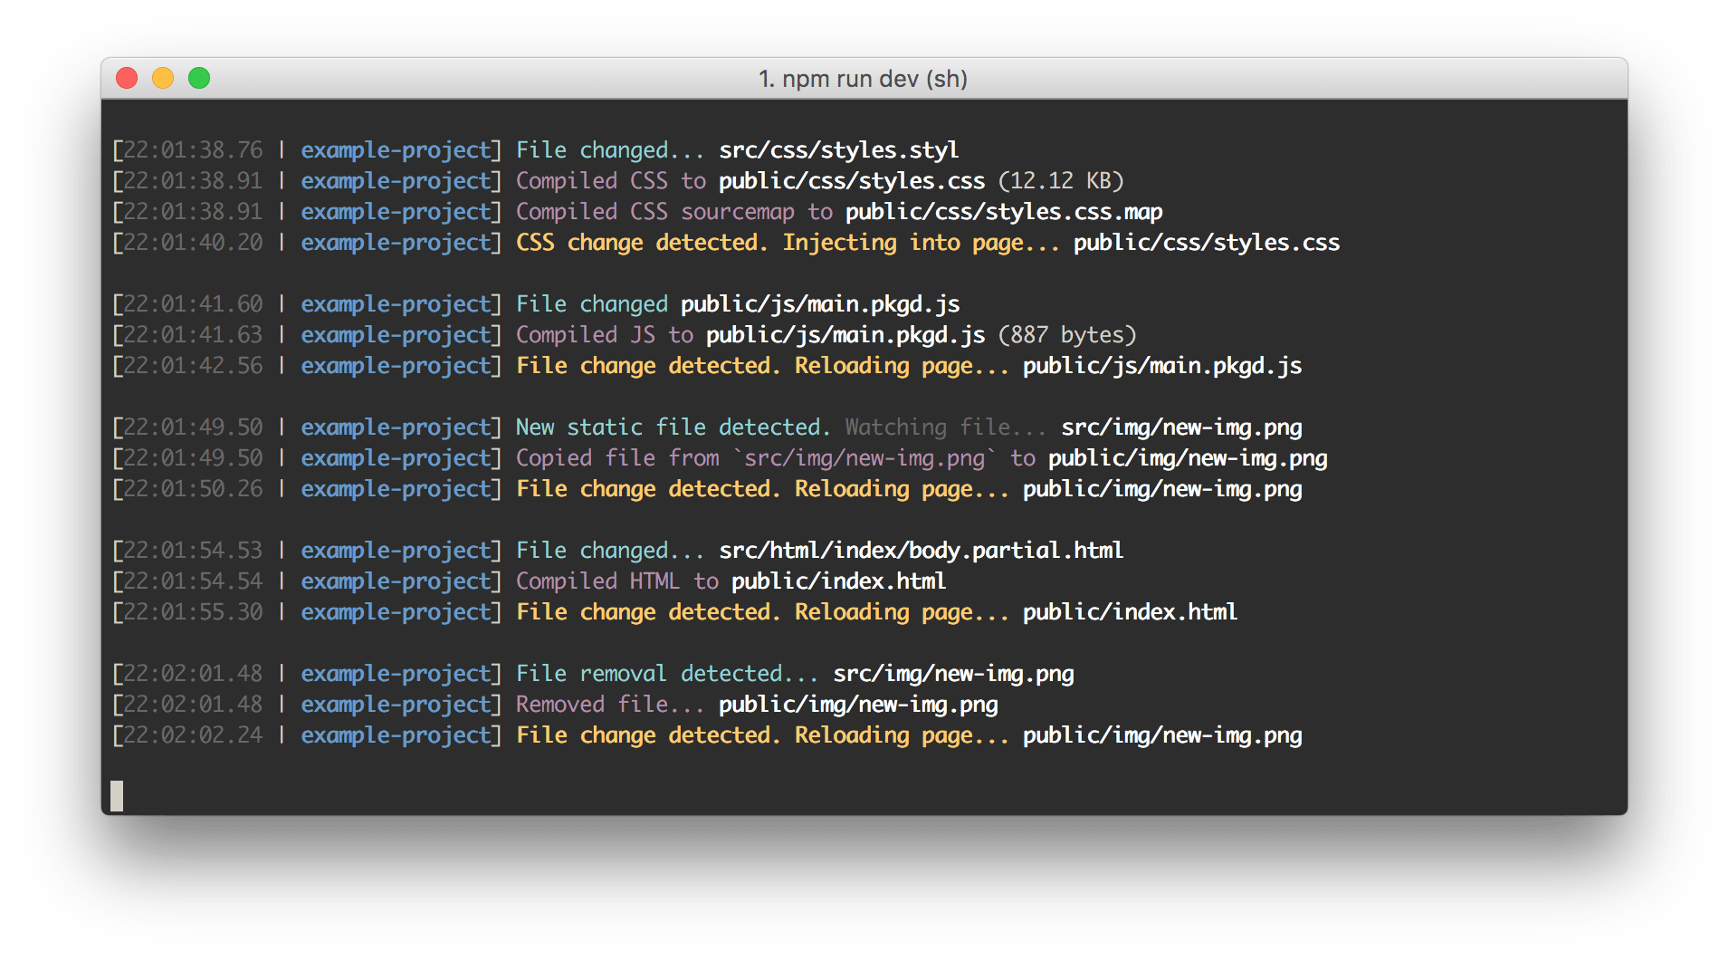Click 'File removal detected...' message

pyautogui.click(x=666, y=674)
